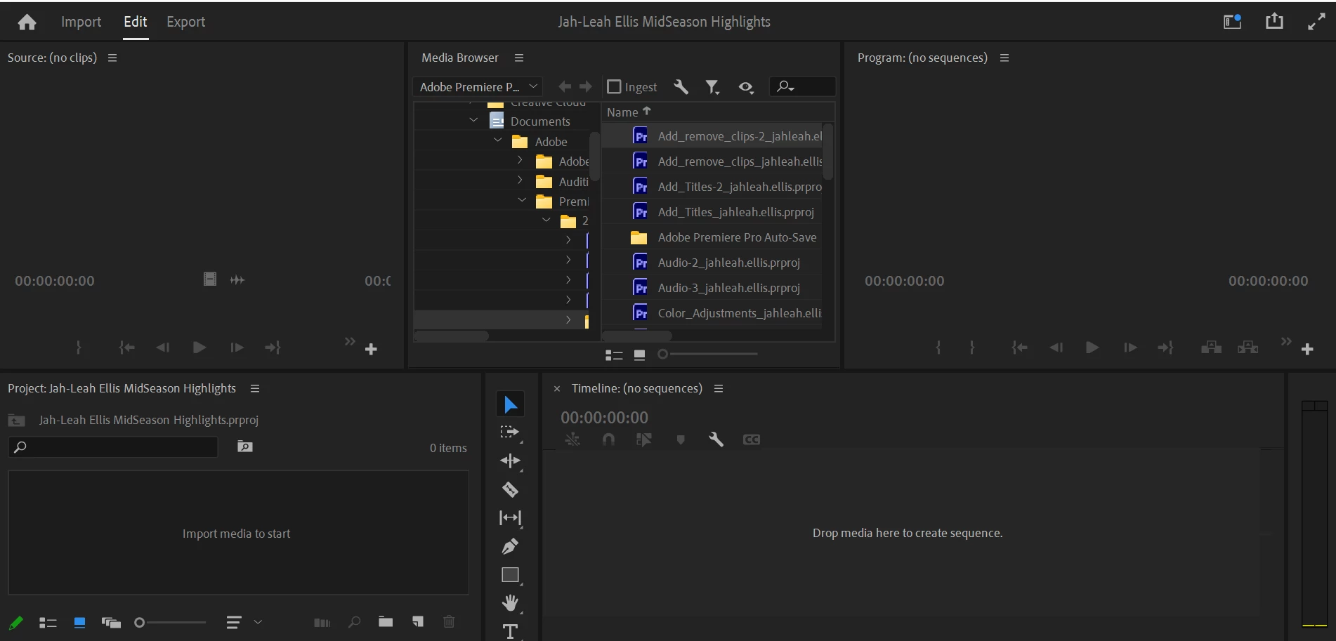Switch Media Browser to thumbnail view
The image size is (1336, 641).
click(639, 355)
